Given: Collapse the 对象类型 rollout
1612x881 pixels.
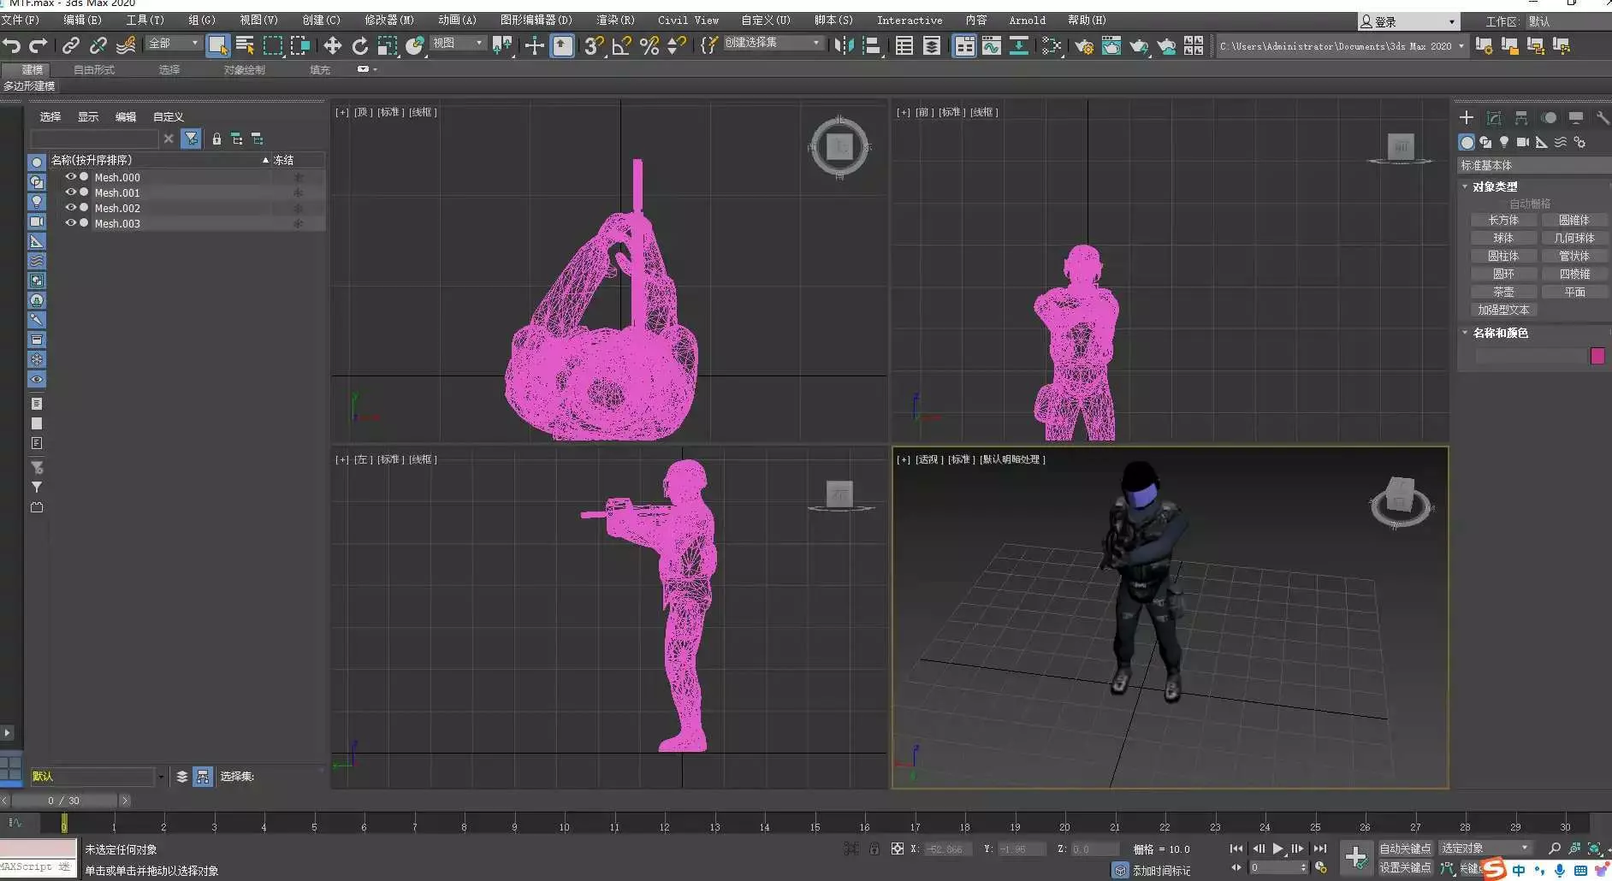Looking at the screenshot, I should 1494,186.
